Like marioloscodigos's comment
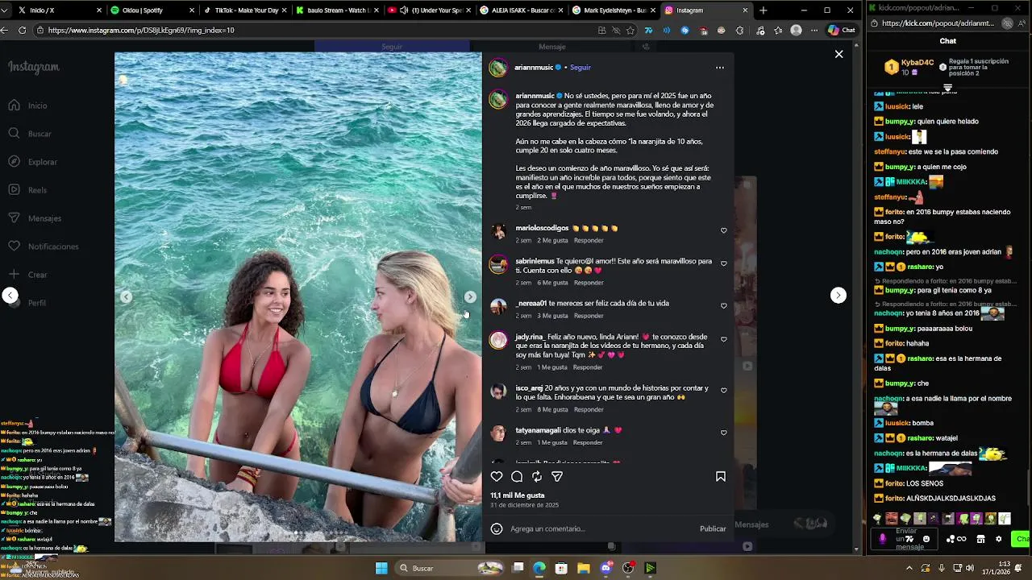This screenshot has height=580, width=1032. coord(723,230)
